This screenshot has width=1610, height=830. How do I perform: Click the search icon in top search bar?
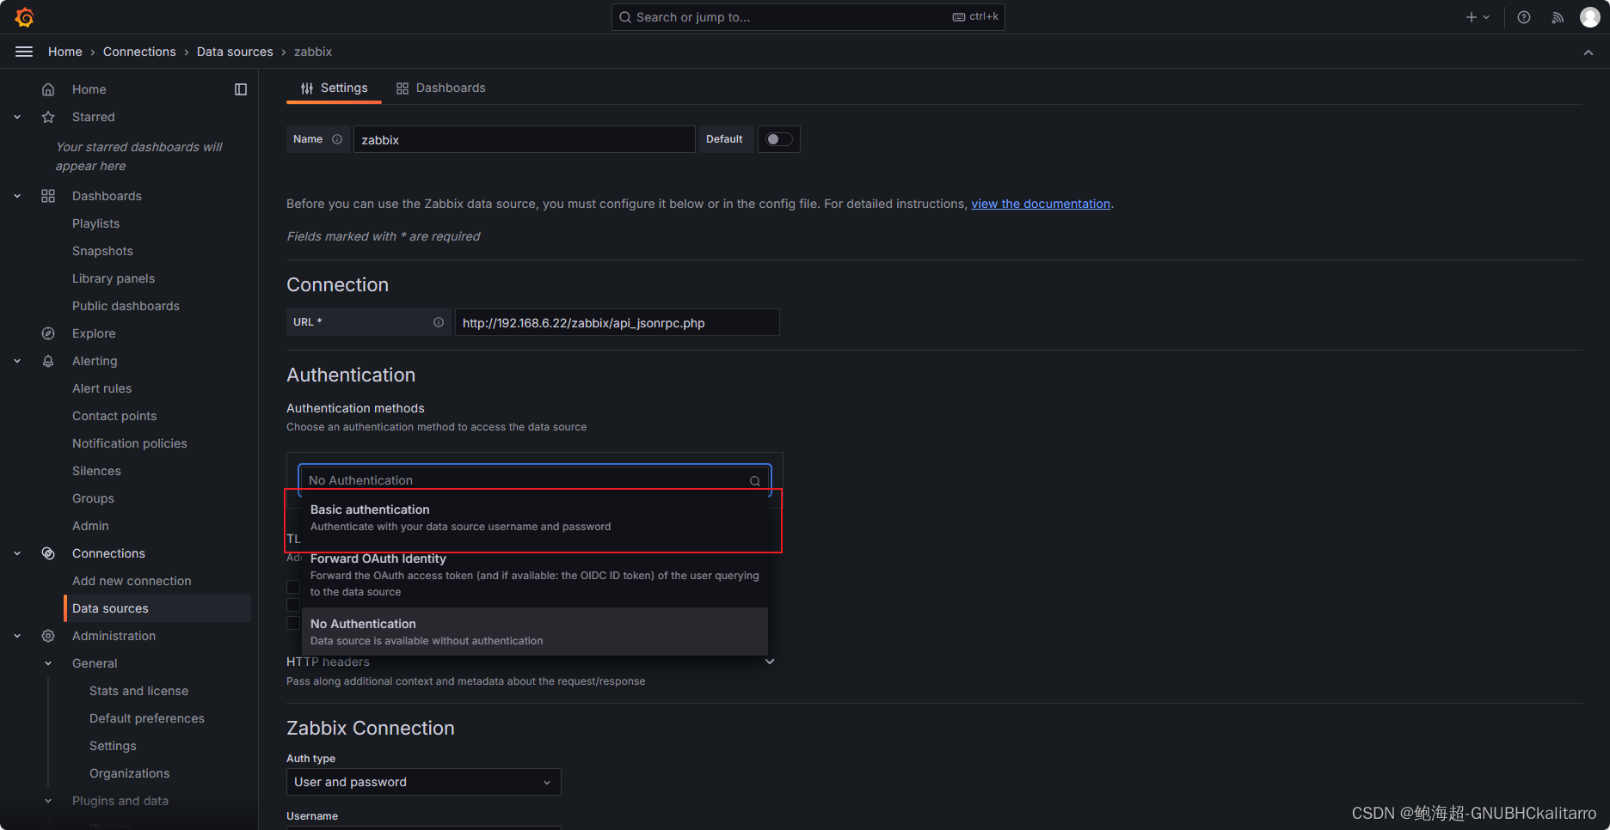(625, 17)
